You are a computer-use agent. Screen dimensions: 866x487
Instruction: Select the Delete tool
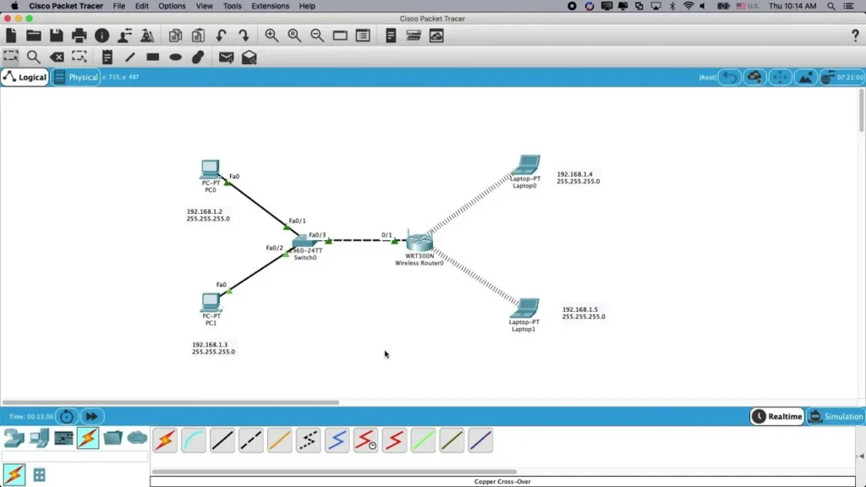[x=57, y=57]
